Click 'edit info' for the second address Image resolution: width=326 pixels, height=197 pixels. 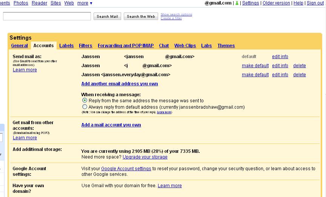point(280,66)
